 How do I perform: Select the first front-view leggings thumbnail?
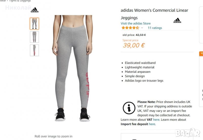[x=35, y=24]
